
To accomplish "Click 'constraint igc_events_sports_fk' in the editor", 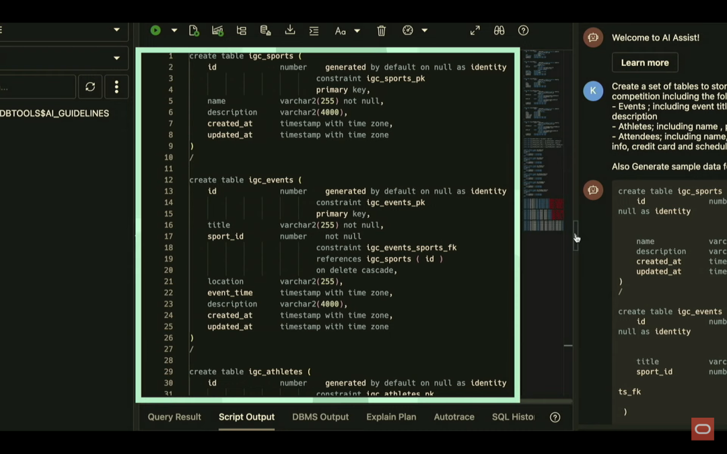I will tap(386, 248).
